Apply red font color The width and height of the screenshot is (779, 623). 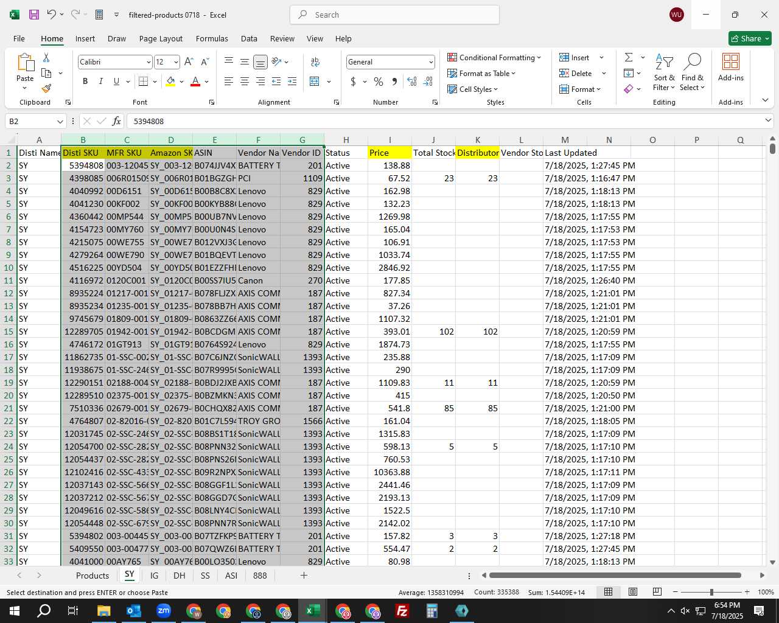click(x=195, y=81)
